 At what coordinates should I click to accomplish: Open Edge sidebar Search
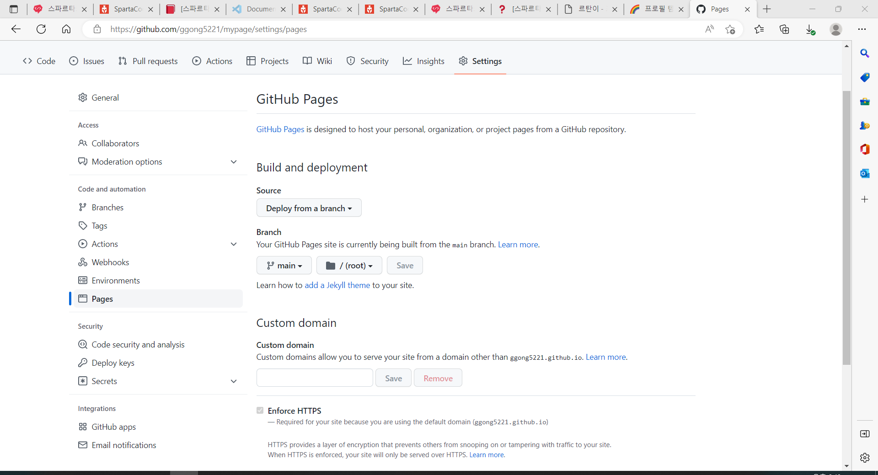click(865, 53)
